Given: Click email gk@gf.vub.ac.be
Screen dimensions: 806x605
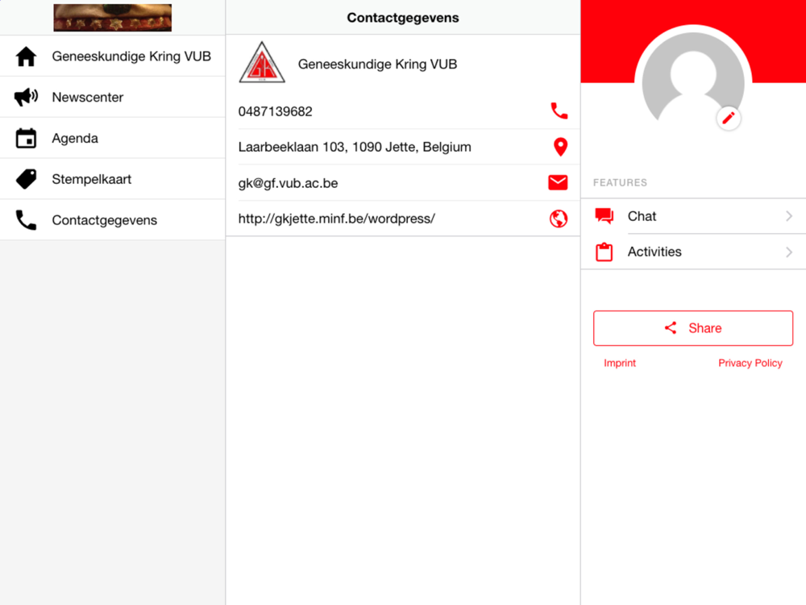Looking at the screenshot, I should click(x=288, y=183).
